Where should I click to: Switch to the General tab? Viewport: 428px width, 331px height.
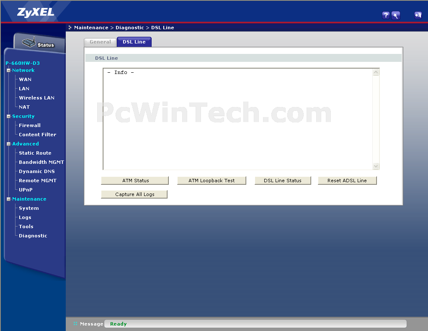coord(100,42)
